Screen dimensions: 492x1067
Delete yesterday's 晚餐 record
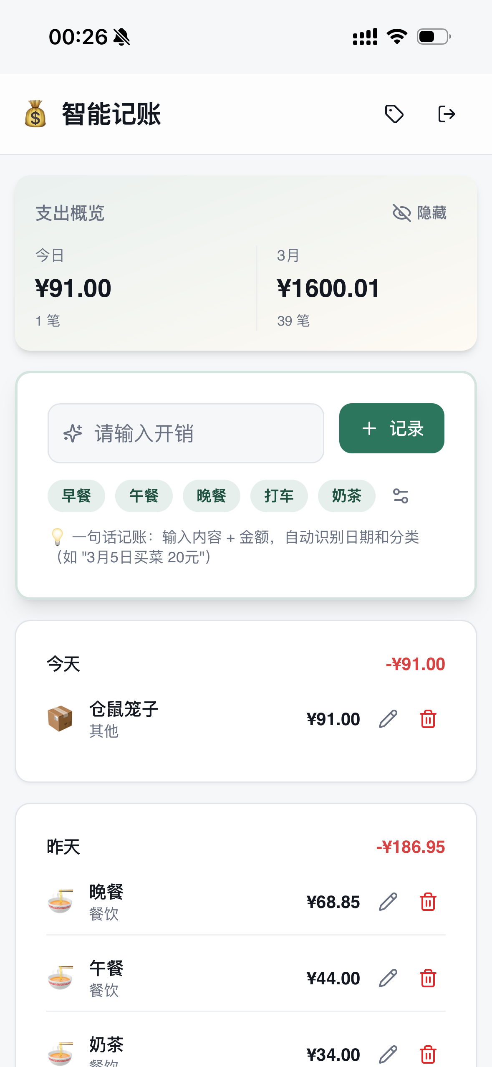pyautogui.click(x=428, y=902)
